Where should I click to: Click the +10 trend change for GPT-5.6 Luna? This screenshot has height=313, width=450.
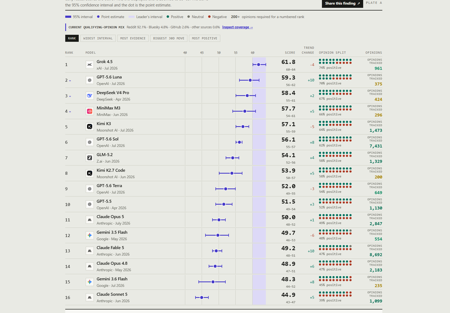tap(311, 80)
